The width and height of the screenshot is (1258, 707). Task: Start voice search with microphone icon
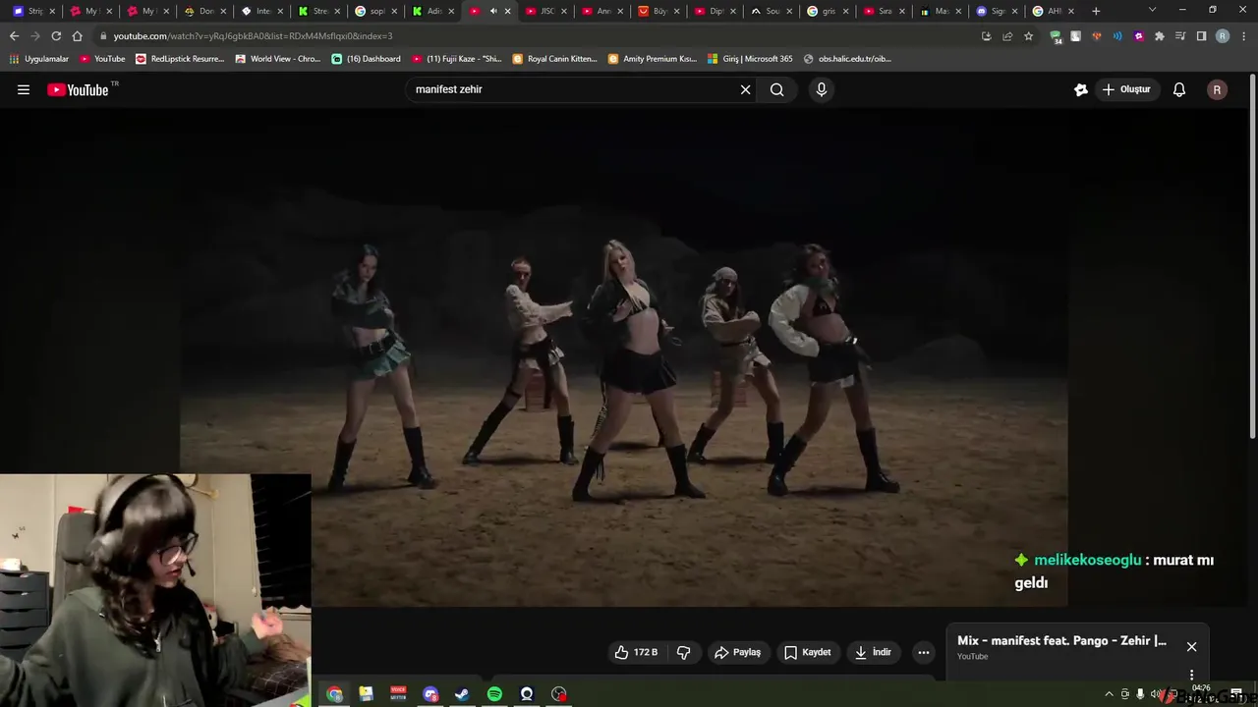[x=822, y=89]
